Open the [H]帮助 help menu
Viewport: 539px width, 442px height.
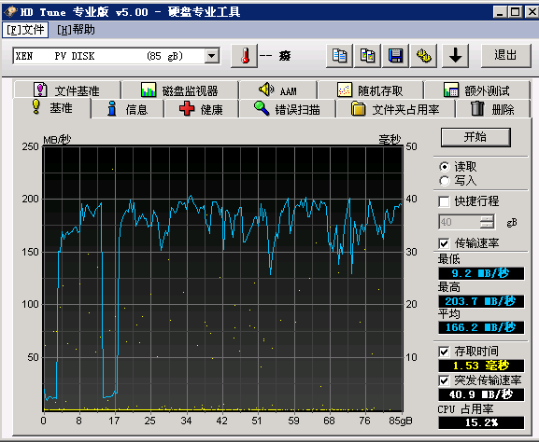pos(76,30)
